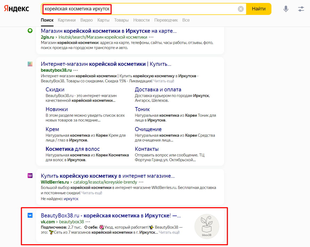Click the bbox38 logo thumbnail
310x247 pixels.
207,226
